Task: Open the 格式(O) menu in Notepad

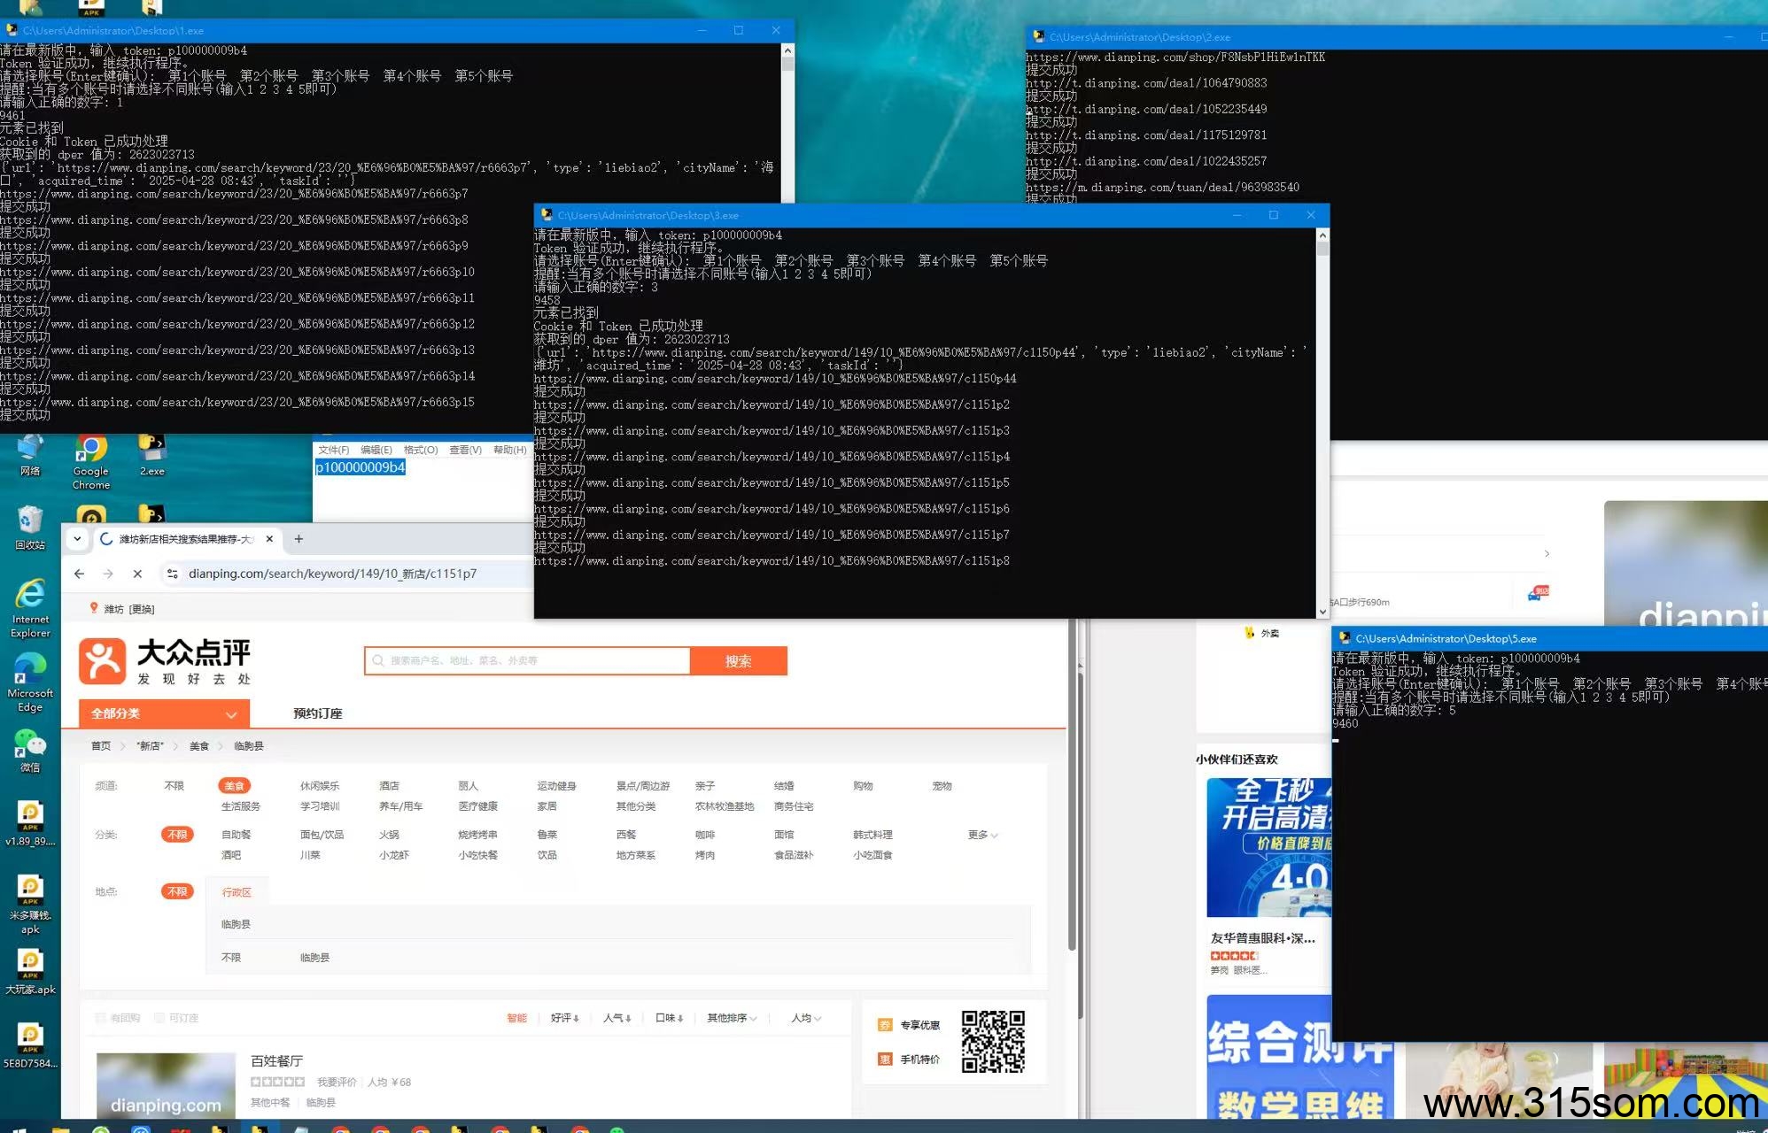Action: [421, 450]
